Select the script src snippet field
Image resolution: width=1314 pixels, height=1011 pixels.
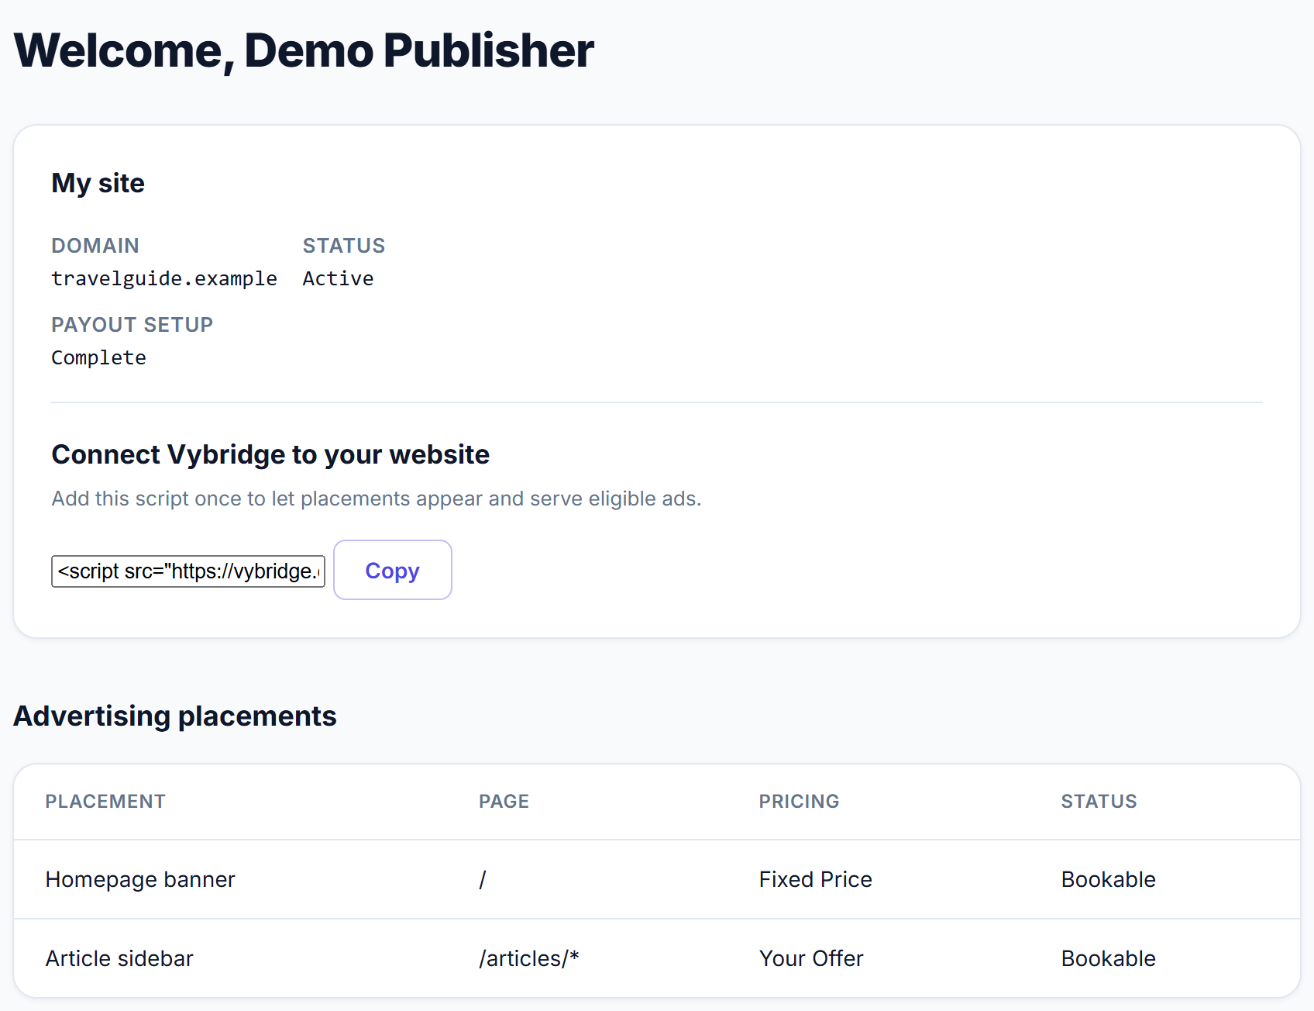(188, 571)
